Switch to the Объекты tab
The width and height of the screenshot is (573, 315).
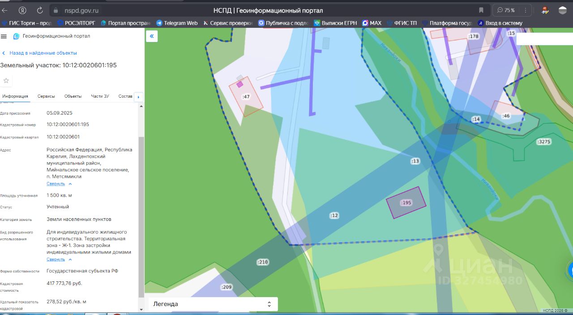[x=73, y=96]
